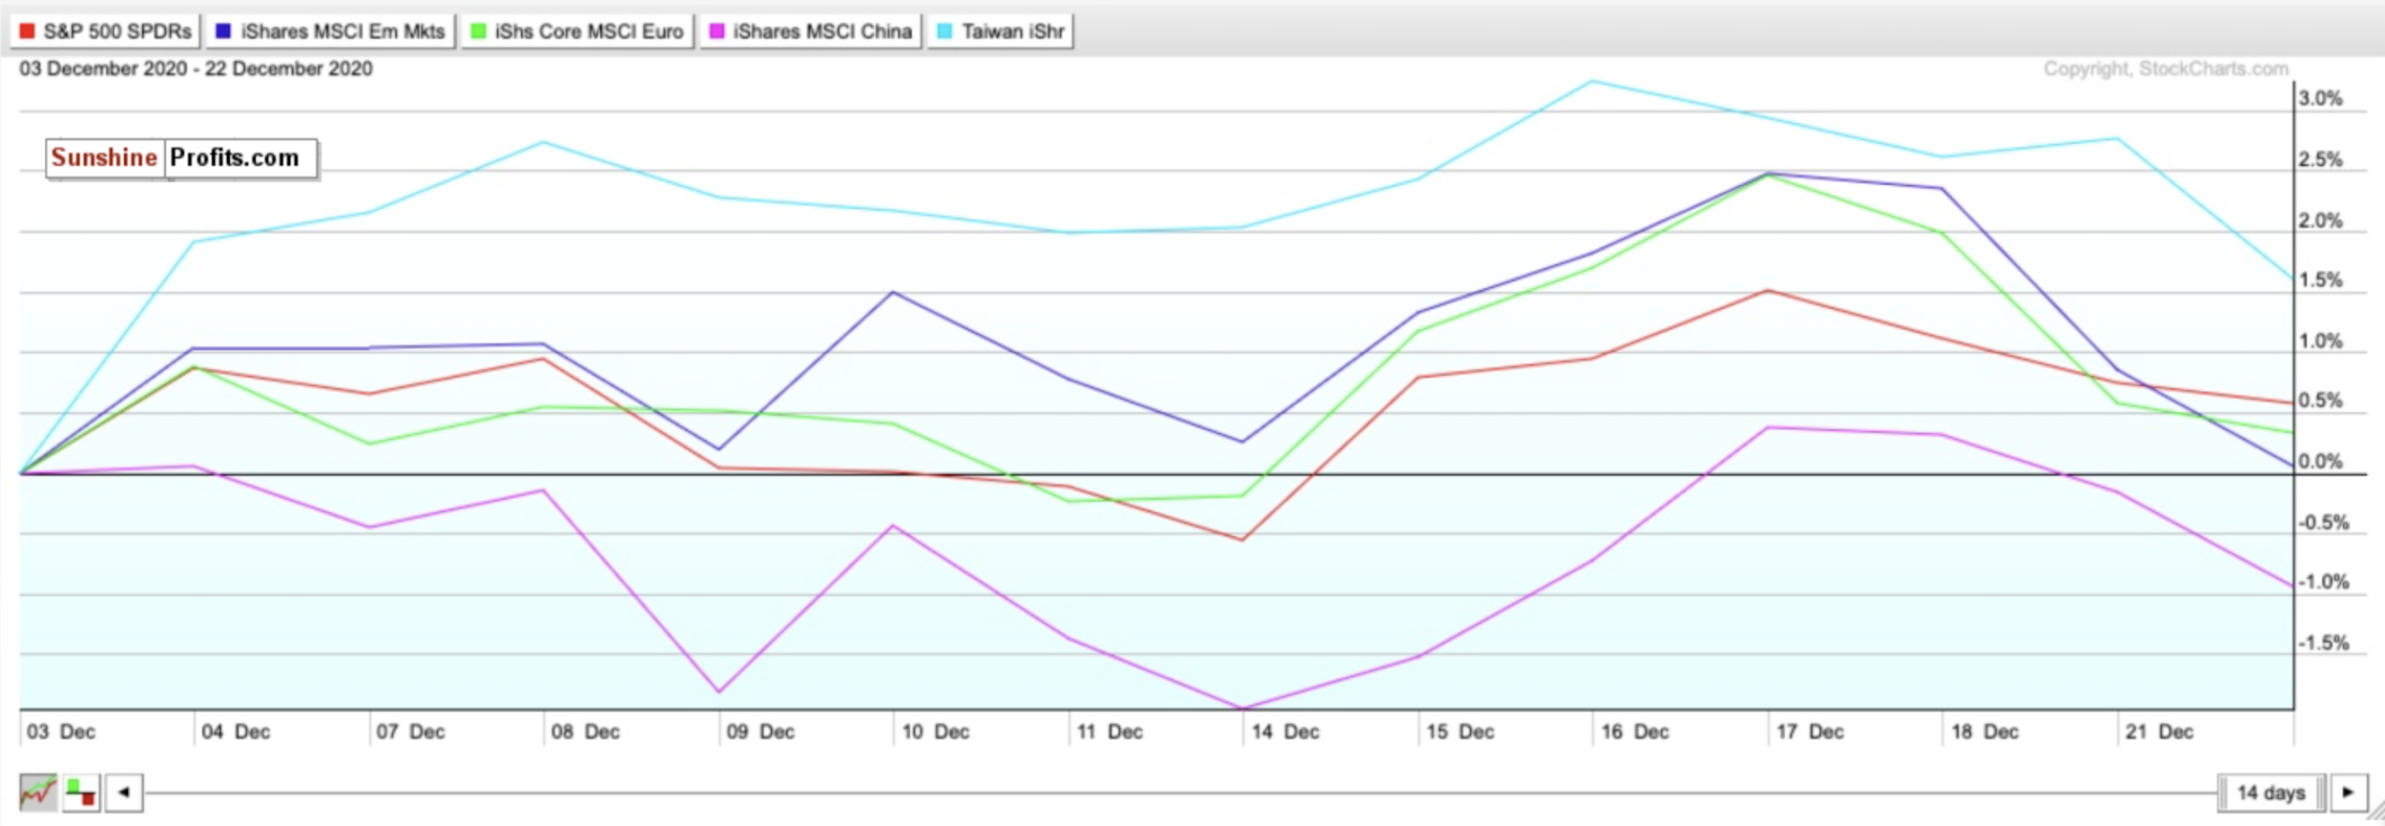The width and height of the screenshot is (2385, 826).
Task: Toggle the S&P 500 SPDRs legend tab
Action: coord(105,31)
